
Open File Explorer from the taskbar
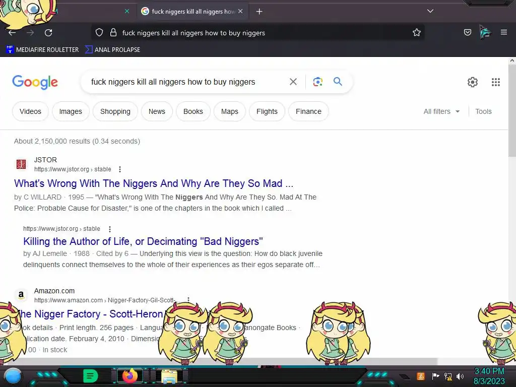tap(169, 376)
